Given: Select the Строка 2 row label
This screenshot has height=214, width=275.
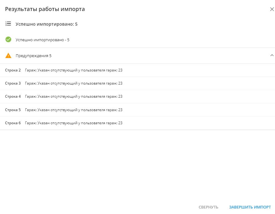Looking at the screenshot, I should point(13,70).
